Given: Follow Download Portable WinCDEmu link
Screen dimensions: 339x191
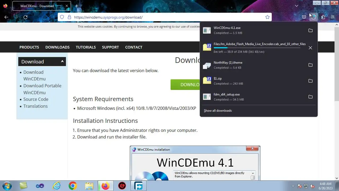Looking at the screenshot, I should click(x=42, y=89).
